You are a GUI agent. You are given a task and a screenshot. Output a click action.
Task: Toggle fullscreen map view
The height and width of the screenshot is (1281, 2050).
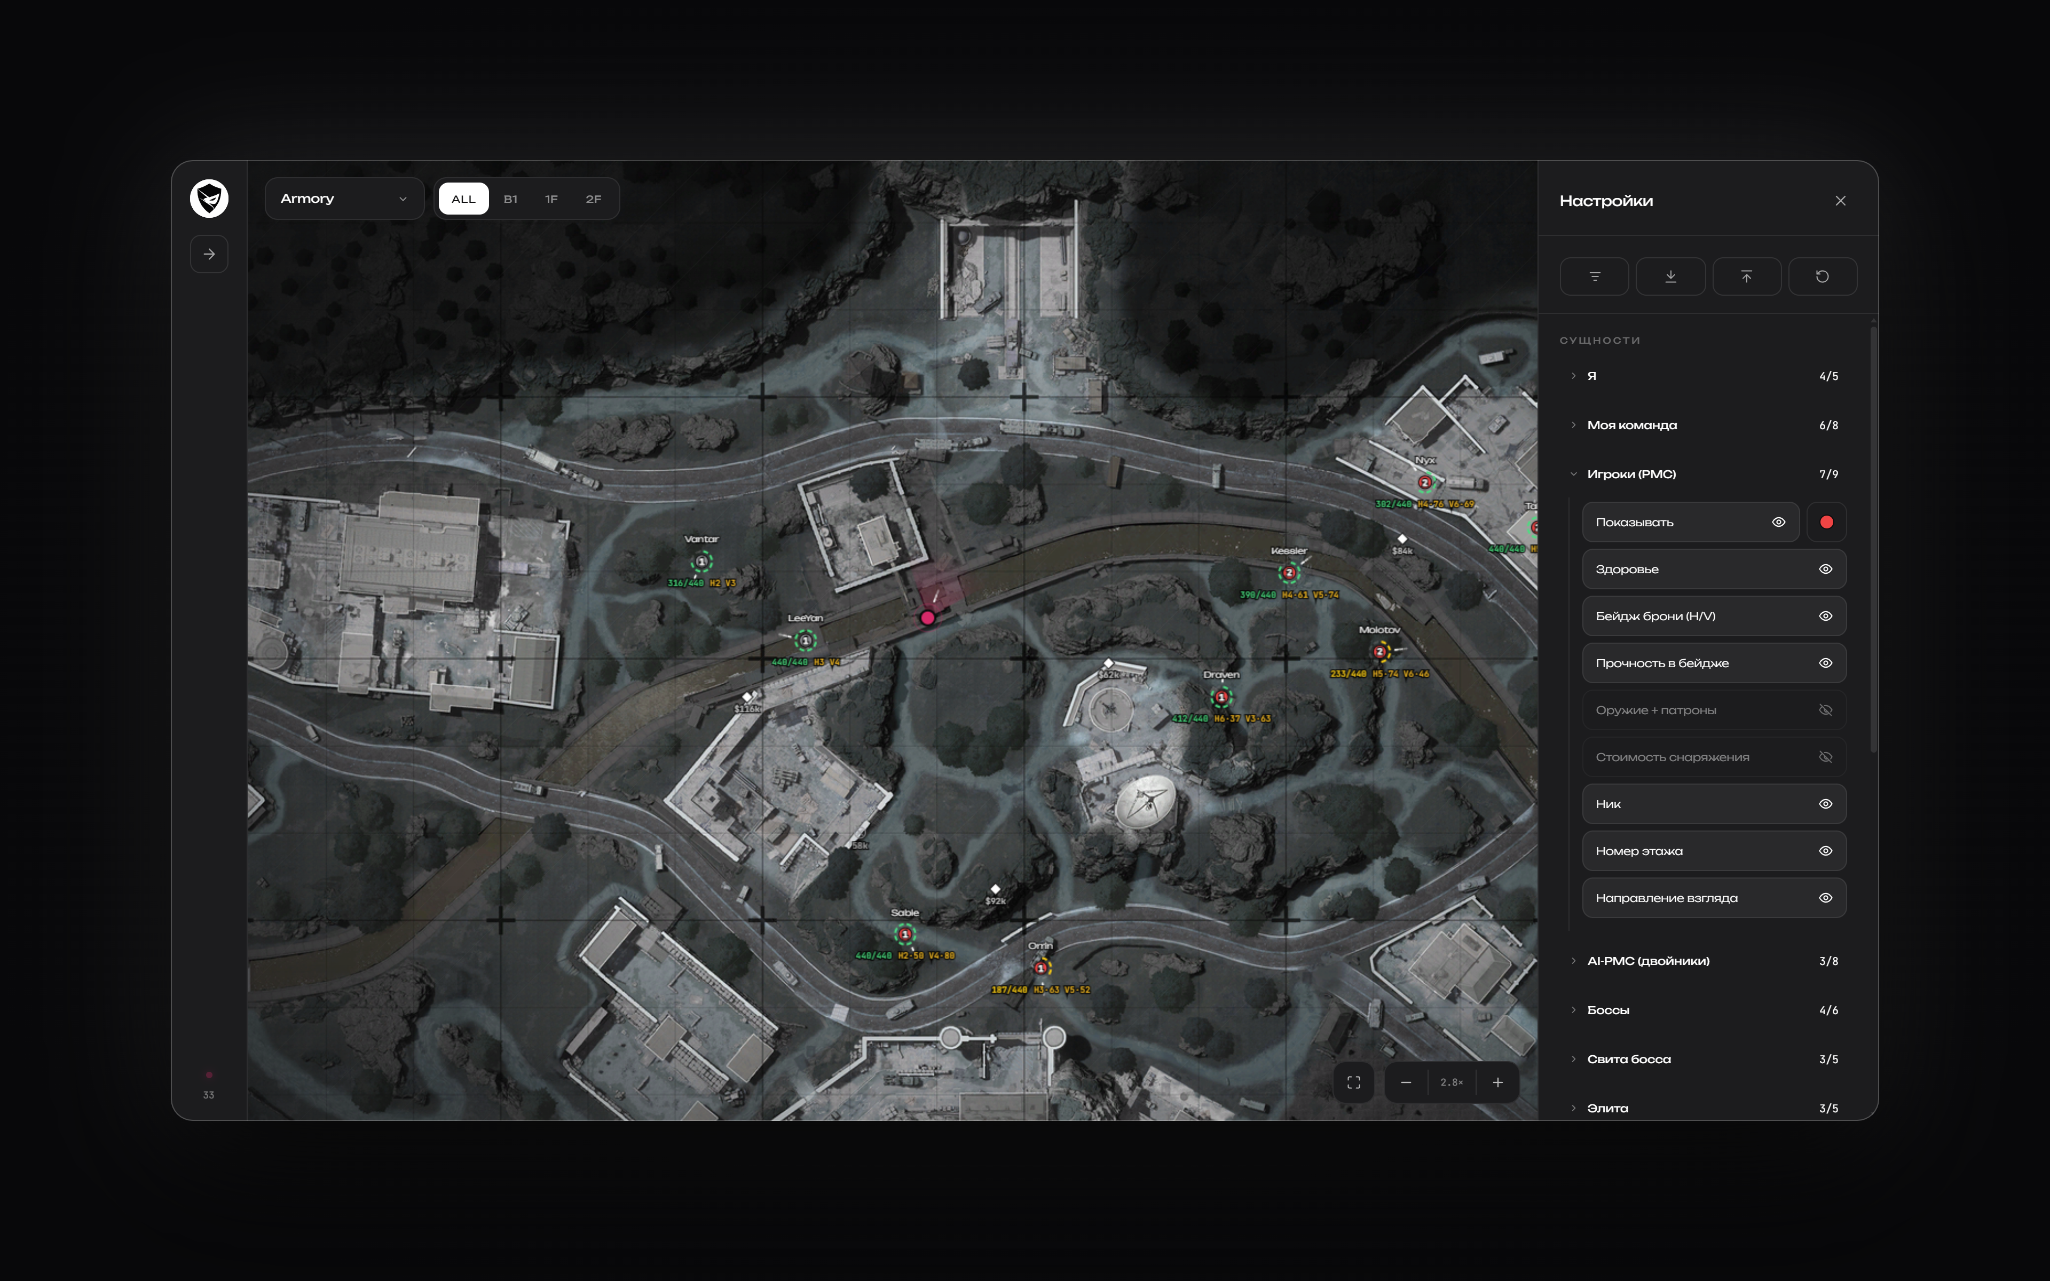coord(1354,1082)
